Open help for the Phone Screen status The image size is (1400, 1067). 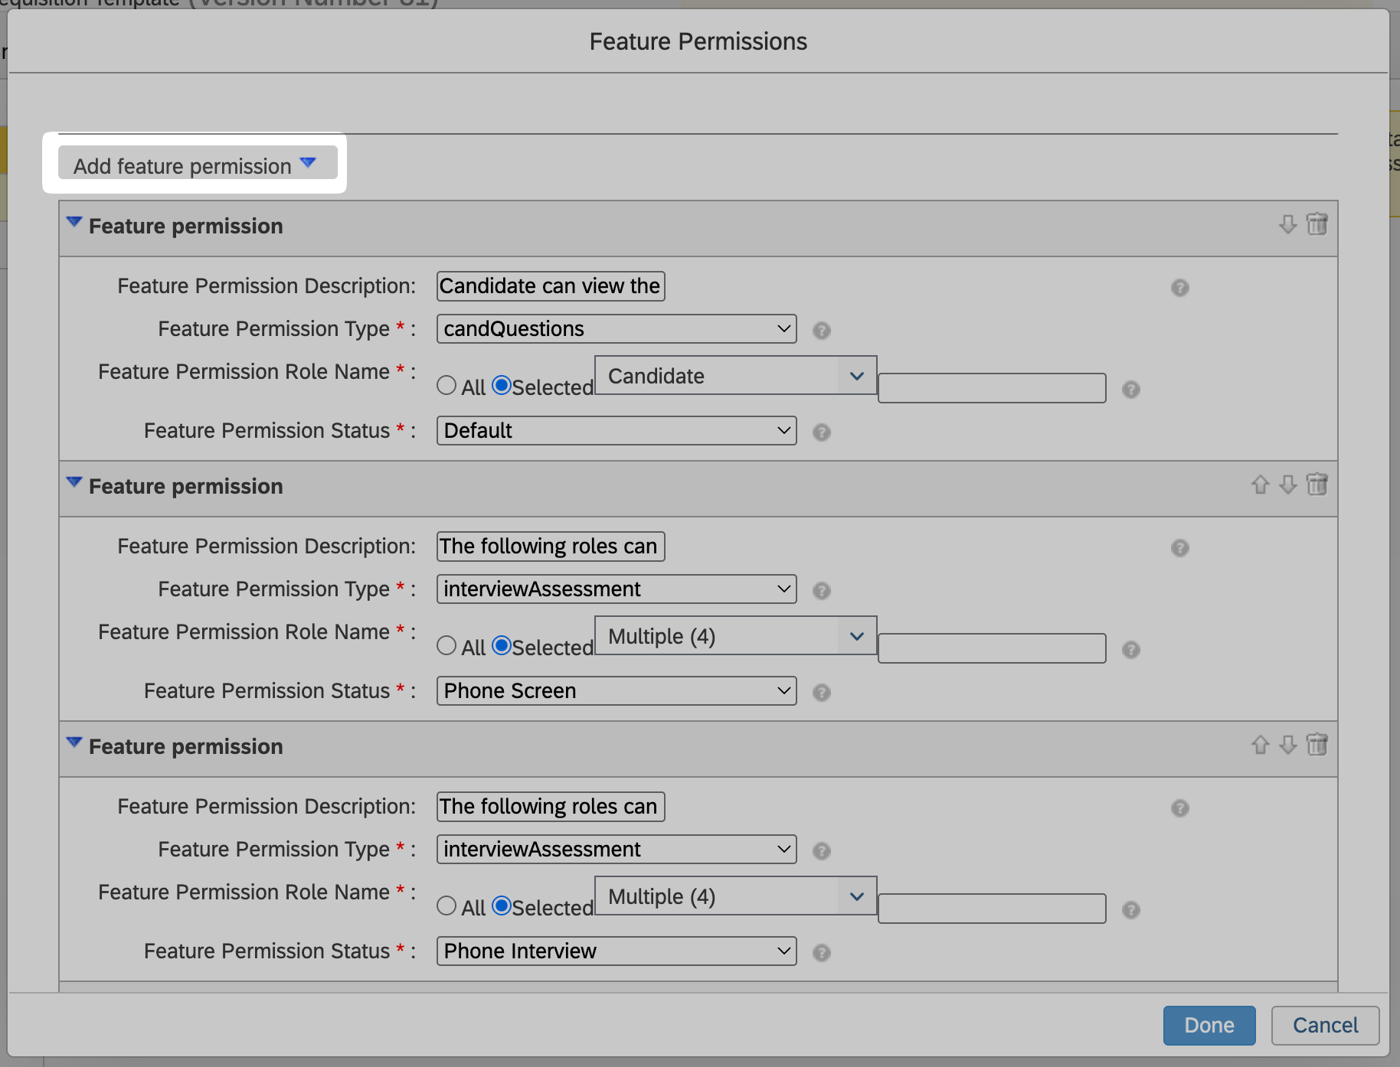[x=822, y=693]
